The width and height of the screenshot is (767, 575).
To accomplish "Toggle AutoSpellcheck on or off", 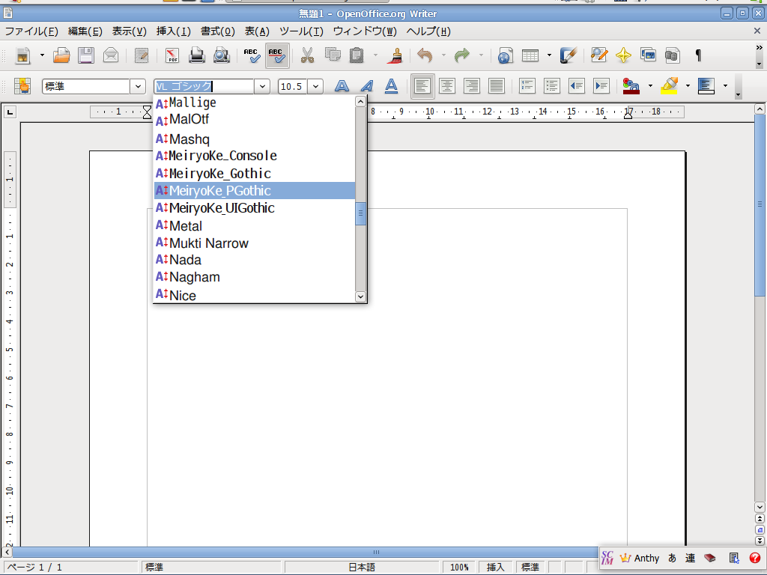I will (277, 55).
